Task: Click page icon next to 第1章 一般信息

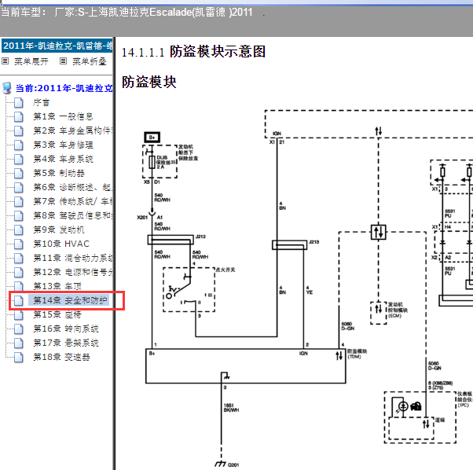Action: 19,117
